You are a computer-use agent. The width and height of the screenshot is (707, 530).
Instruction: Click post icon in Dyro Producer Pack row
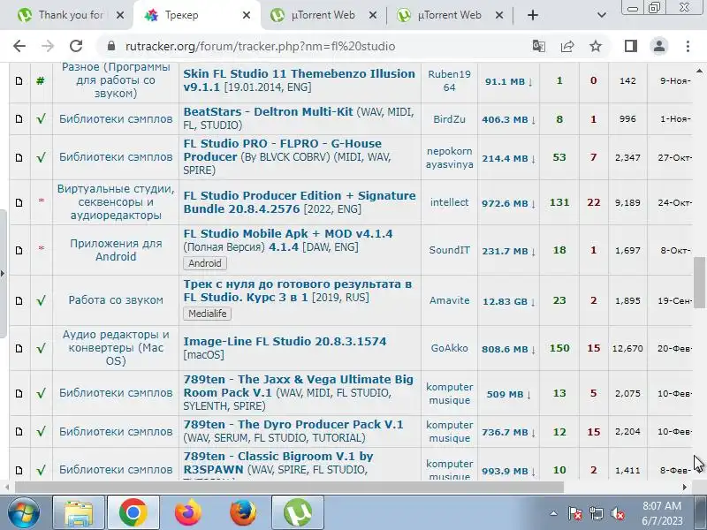tap(19, 432)
